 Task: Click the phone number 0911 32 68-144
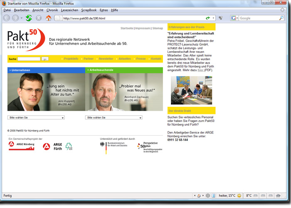coord(178,140)
